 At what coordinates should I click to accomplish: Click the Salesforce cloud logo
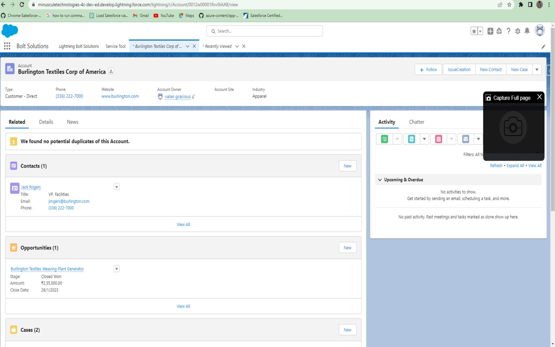(10, 31)
